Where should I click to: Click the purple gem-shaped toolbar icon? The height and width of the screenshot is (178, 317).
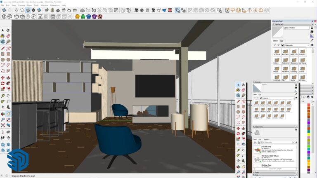click(x=95, y=16)
